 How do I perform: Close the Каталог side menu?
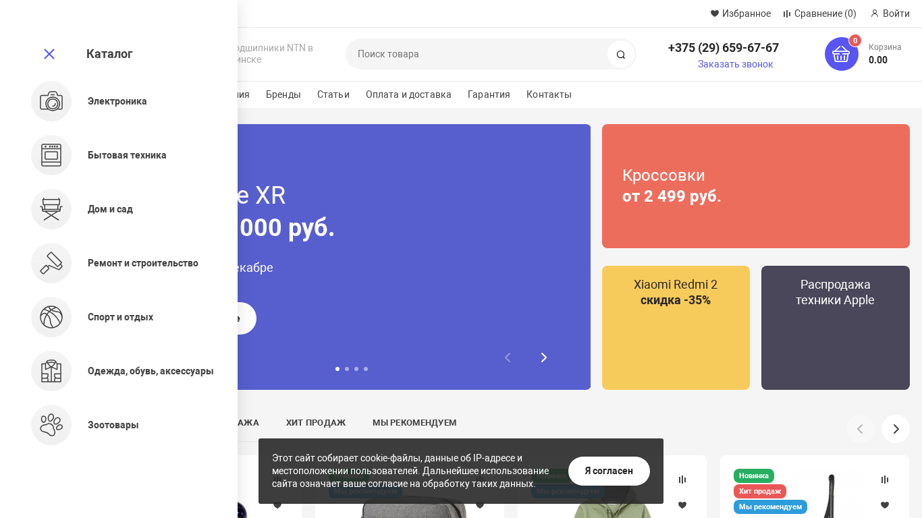[x=49, y=54]
